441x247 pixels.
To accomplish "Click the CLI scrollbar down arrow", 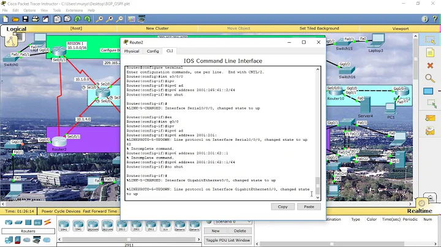I will coord(318,197).
